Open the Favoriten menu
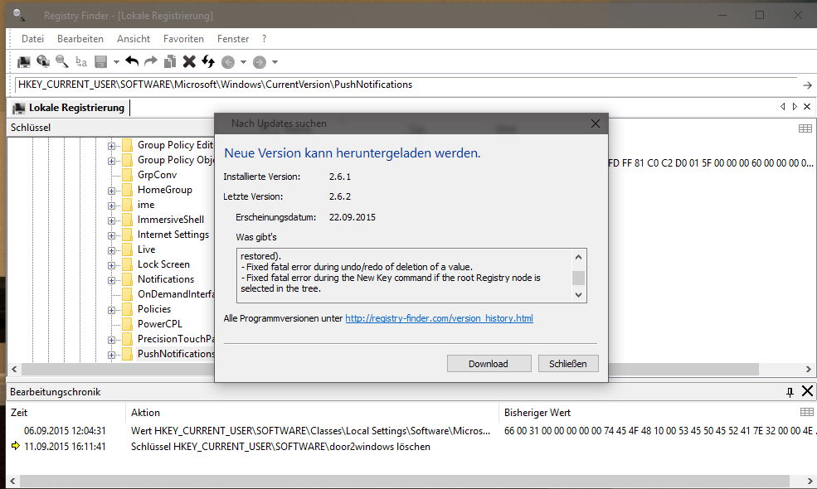Viewport: 817px width, 489px height. pos(183,39)
